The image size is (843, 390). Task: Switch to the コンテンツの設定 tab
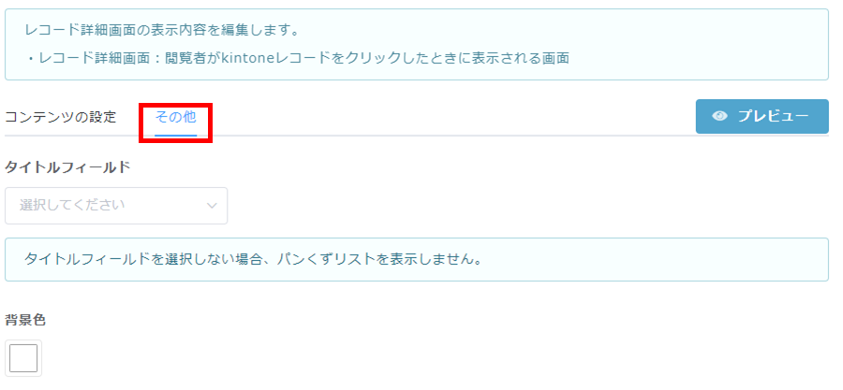tap(60, 117)
